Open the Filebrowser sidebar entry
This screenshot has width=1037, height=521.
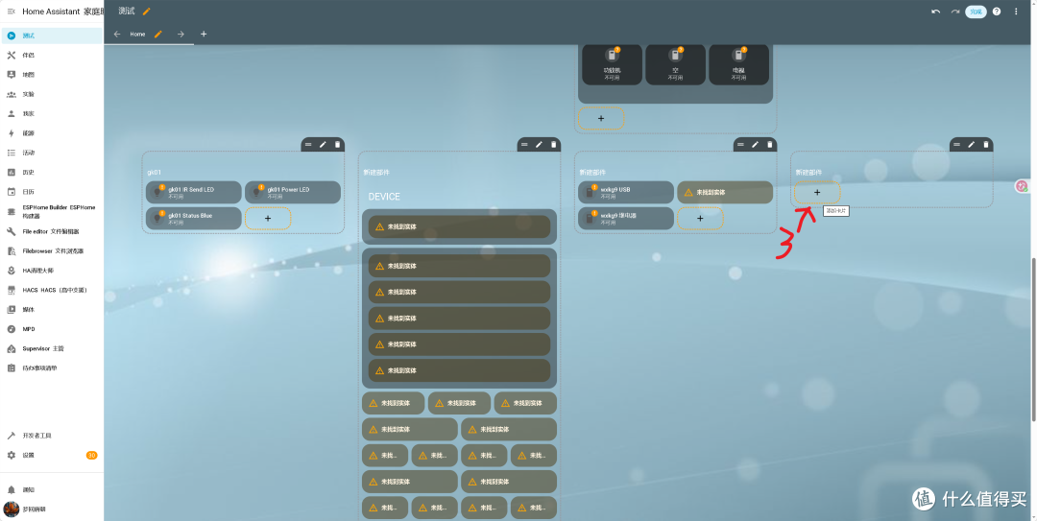(52, 251)
